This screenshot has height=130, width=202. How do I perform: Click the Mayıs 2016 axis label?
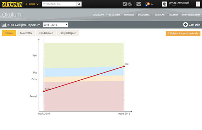click(x=124, y=113)
